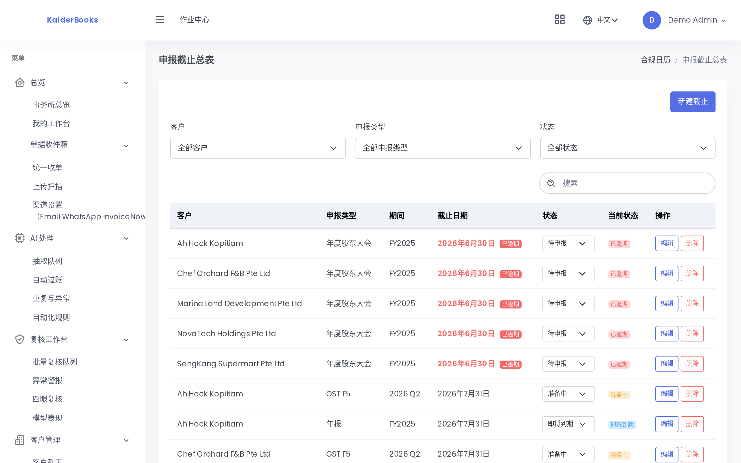Open 重复与异常 in the sidebar
741x463 pixels.
pyautogui.click(x=51, y=298)
